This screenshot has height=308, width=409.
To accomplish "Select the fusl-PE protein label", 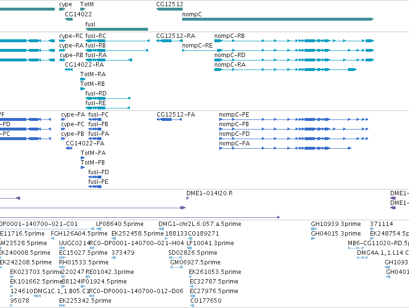I will point(99,182).
